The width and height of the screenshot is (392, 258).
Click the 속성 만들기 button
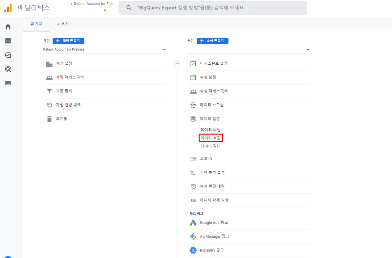[x=212, y=41]
